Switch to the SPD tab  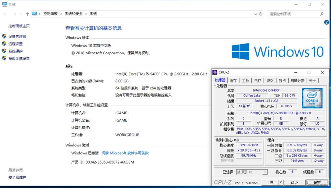click(x=270, y=80)
